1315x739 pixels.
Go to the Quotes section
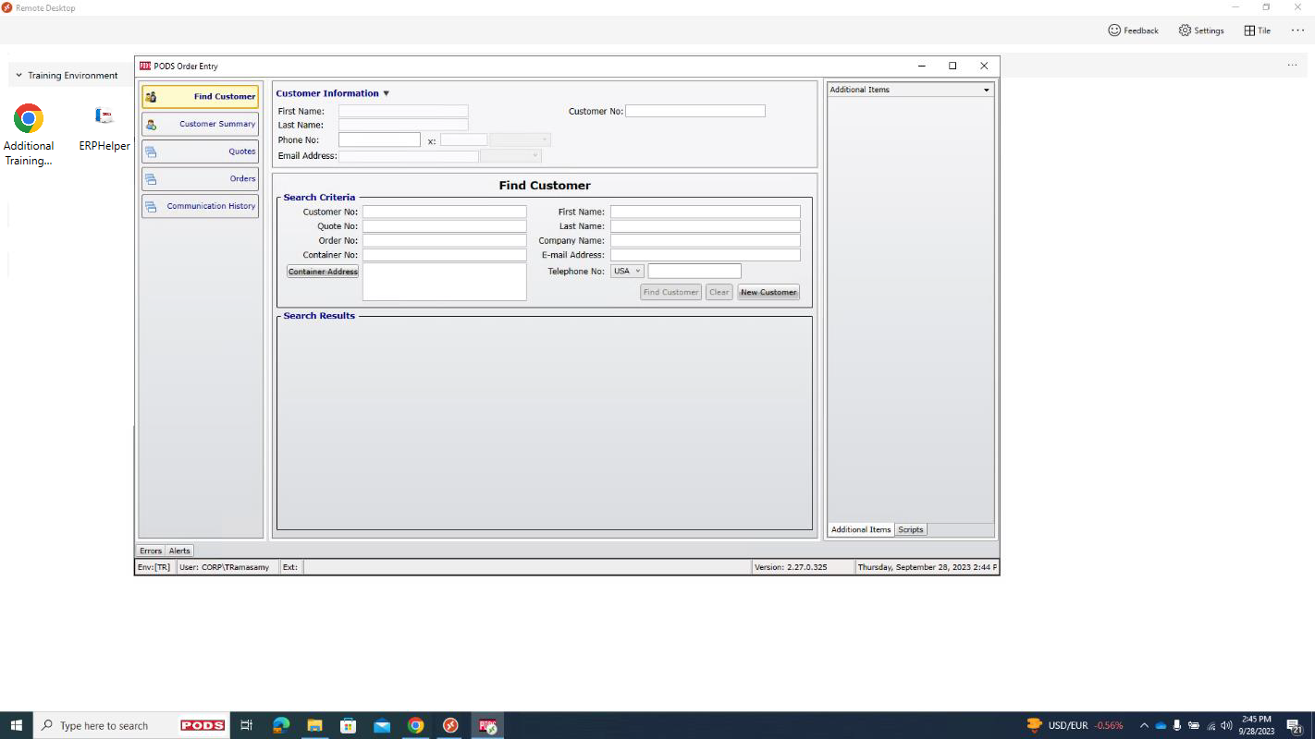tap(200, 151)
